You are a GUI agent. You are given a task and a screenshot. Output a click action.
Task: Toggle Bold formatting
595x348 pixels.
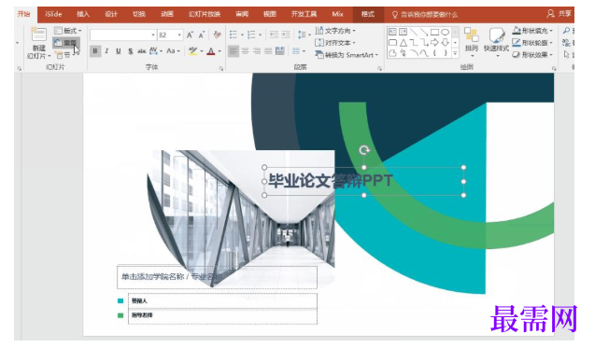coord(95,50)
